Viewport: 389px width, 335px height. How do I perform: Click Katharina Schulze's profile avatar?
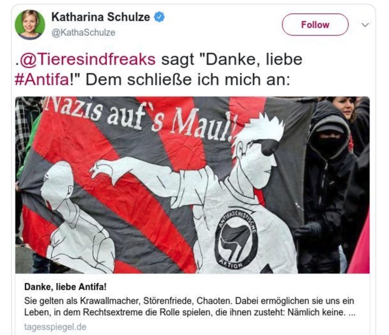30,25
